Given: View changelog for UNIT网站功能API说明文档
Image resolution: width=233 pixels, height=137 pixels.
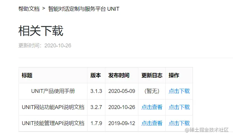Looking at the screenshot, I should (152, 107).
